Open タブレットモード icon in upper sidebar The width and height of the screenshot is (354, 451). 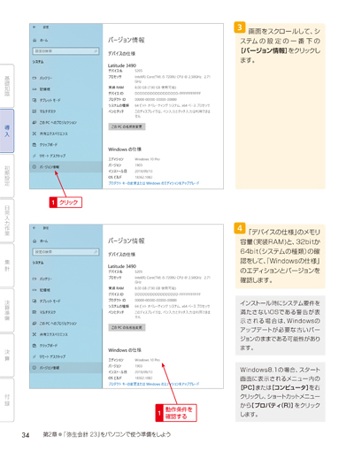pos(35,100)
